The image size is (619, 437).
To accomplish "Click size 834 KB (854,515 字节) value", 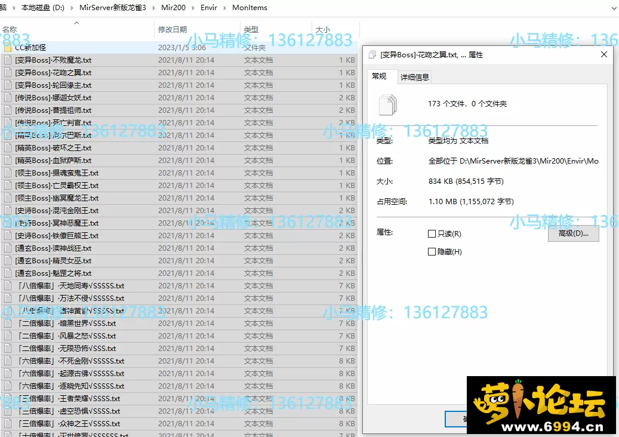I will coord(466,181).
